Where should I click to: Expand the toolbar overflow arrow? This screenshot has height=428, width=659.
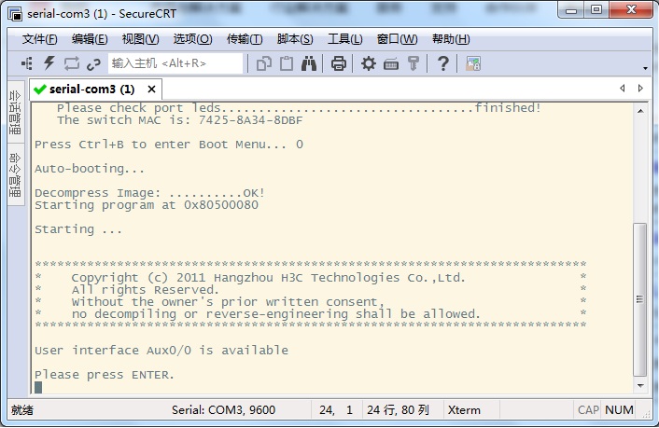coord(645,68)
